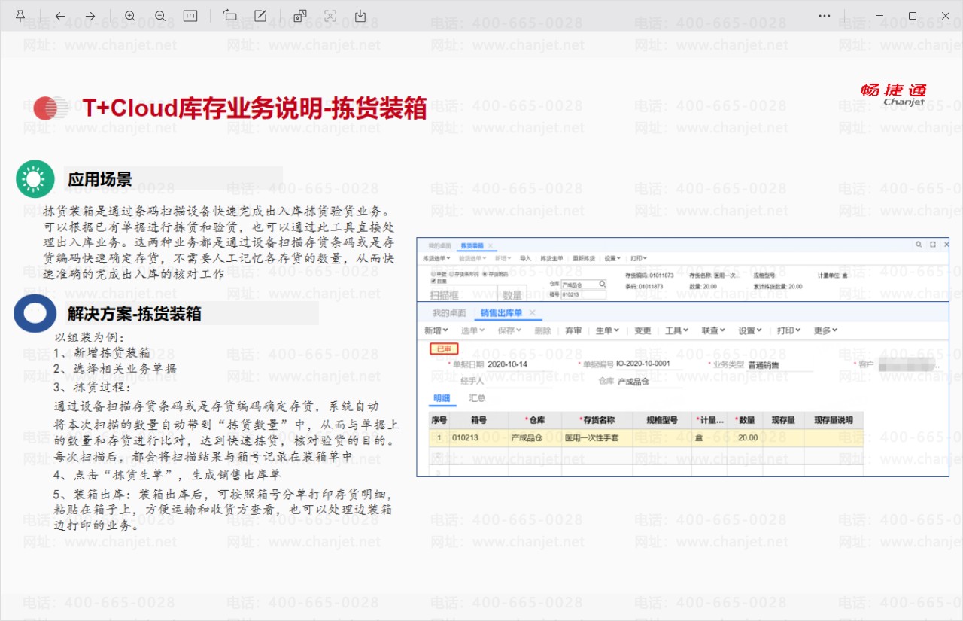963x621 pixels.
Task: Open the 我的桌面 tab beside 销售出库单
Action: [x=448, y=312]
